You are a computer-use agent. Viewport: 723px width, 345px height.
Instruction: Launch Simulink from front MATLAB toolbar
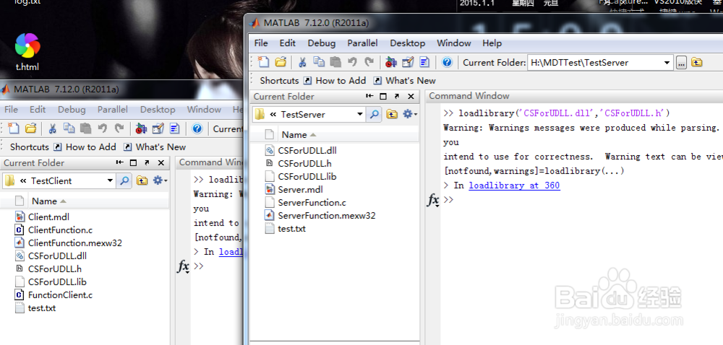(x=391, y=62)
